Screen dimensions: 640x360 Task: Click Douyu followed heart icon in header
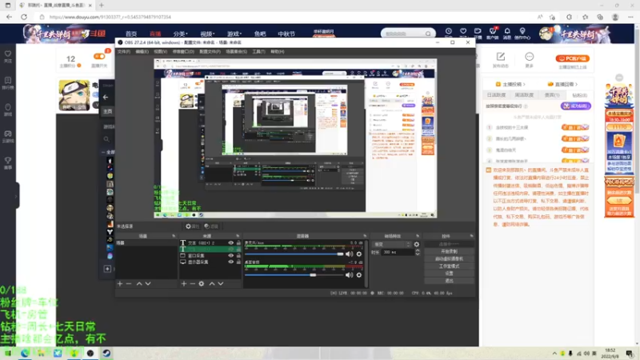[463, 32]
